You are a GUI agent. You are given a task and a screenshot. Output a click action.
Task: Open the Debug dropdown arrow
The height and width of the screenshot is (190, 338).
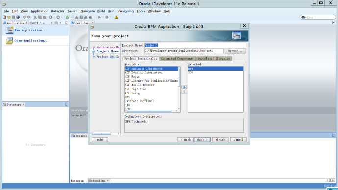(x=110, y=17)
